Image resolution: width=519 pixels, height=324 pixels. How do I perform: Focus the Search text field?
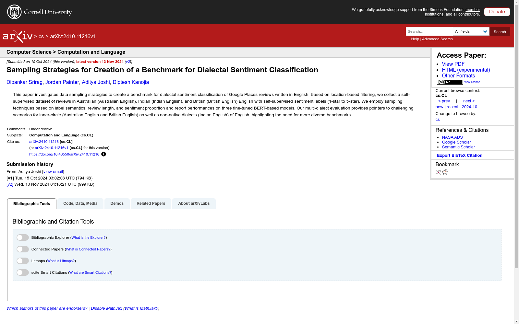coord(429,31)
